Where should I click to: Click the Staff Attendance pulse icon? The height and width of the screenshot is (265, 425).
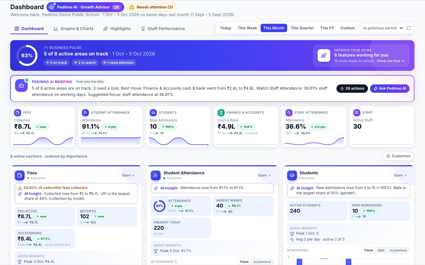click(x=289, y=113)
